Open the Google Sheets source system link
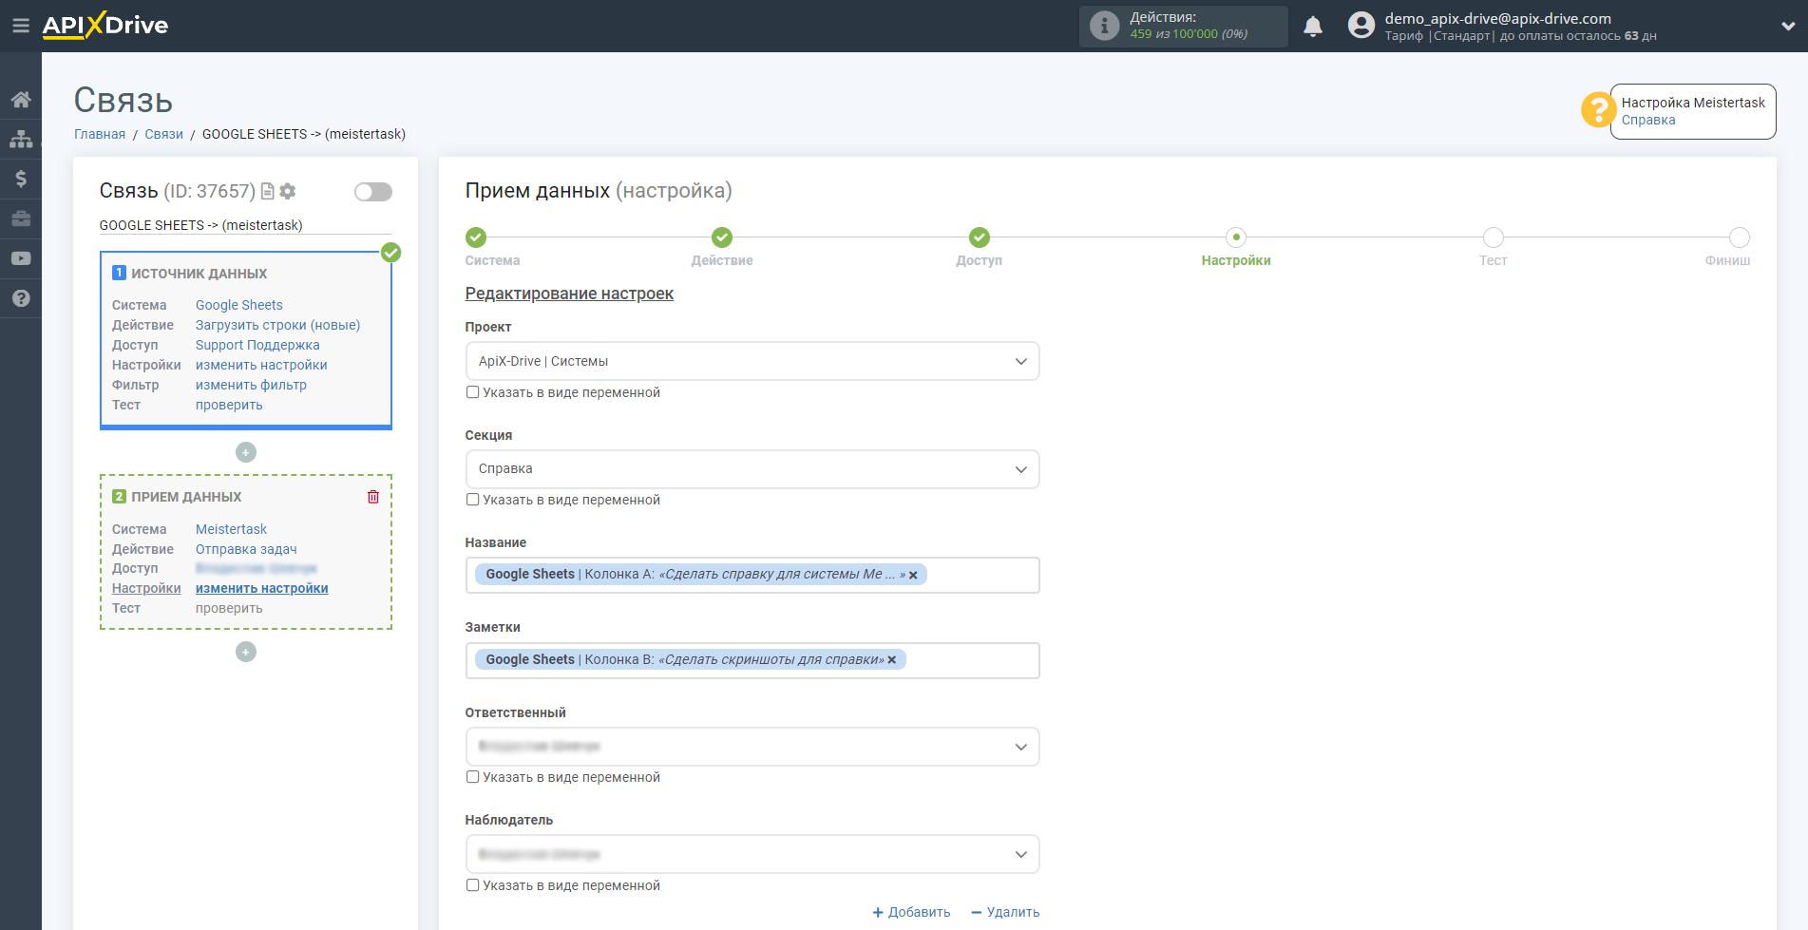This screenshot has width=1808, height=930. (239, 305)
